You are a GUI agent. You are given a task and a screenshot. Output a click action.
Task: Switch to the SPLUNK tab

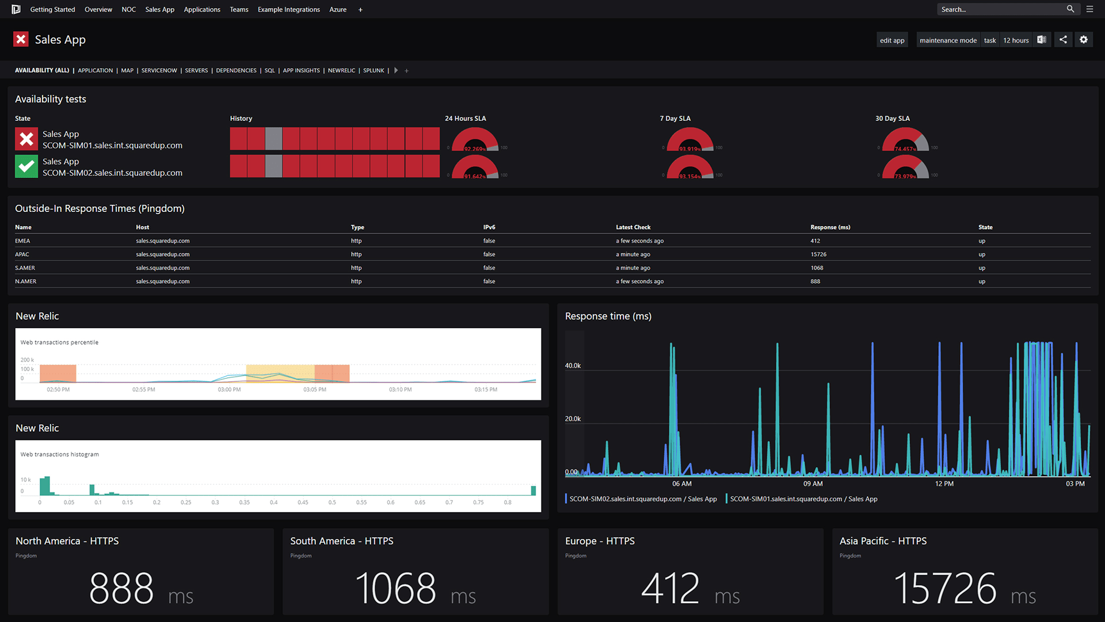click(374, 70)
